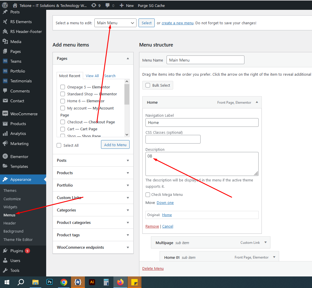The height and width of the screenshot is (288, 312).
Task: Expand the Product categories panel
Action: (x=128, y=222)
